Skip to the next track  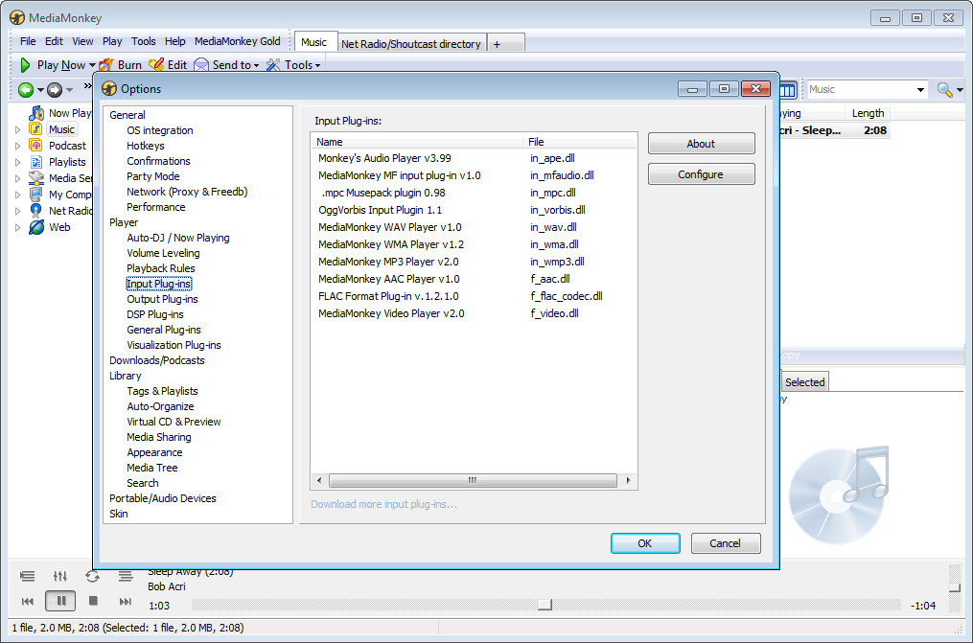point(126,602)
